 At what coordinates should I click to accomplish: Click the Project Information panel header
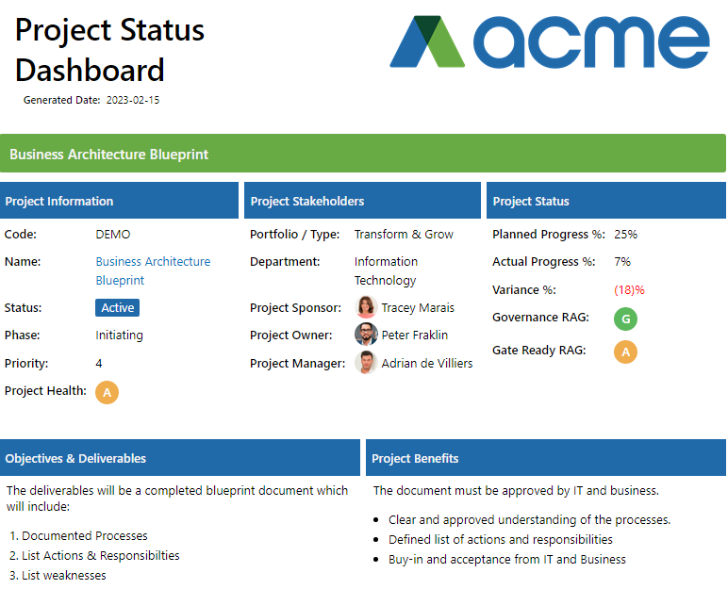coord(119,201)
